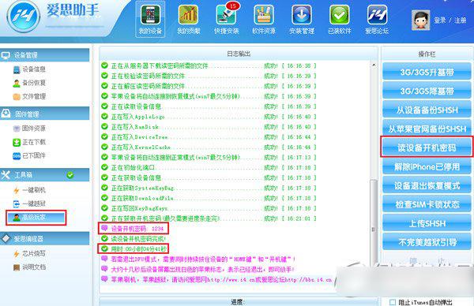Click 上传SHSH button
This screenshot has height=306, width=474.
(x=427, y=223)
